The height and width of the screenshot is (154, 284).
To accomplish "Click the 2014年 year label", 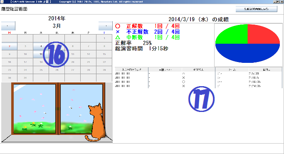I will point(57,18).
